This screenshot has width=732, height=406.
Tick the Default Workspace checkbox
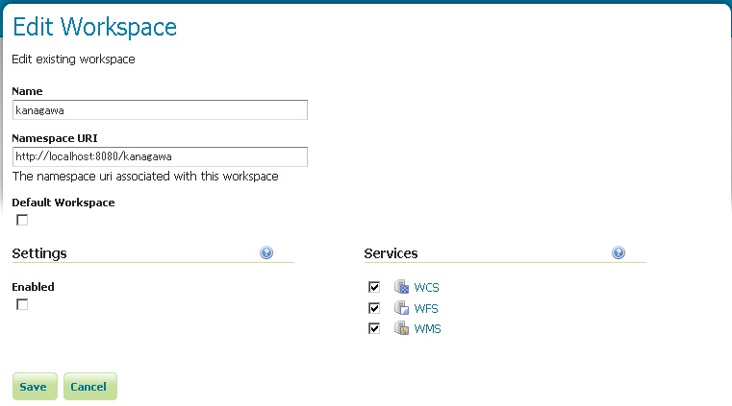pos(22,220)
